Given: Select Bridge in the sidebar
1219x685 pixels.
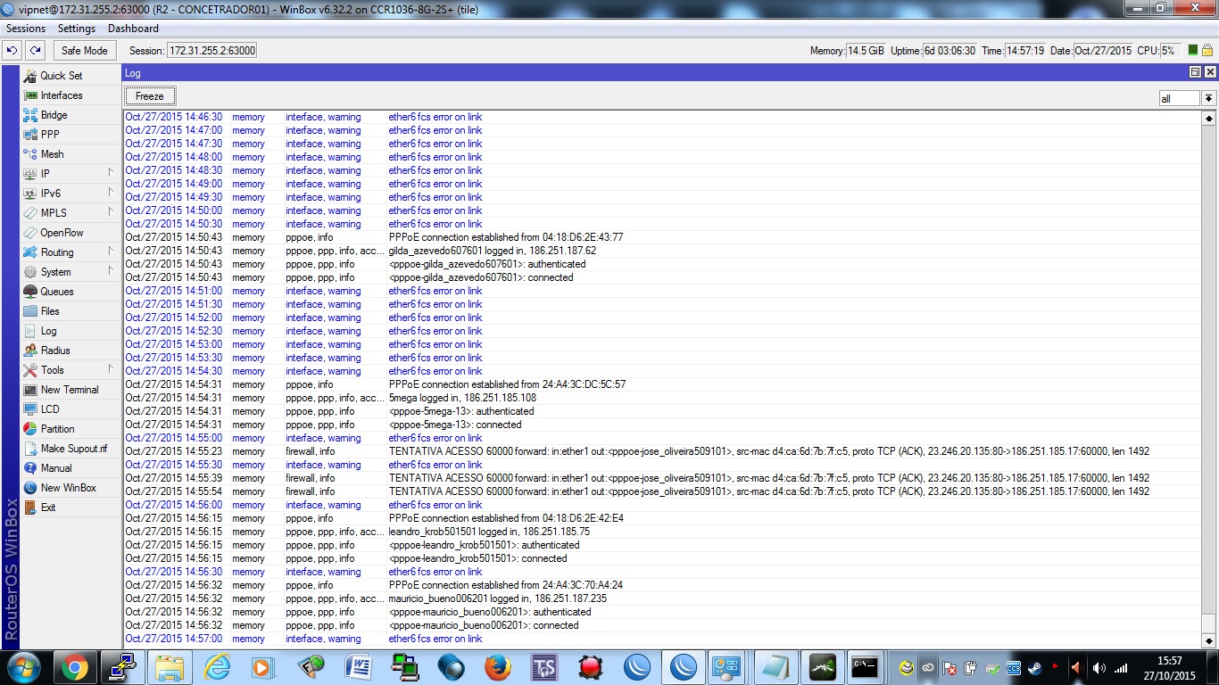Looking at the screenshot, I should tap(54, 115).
